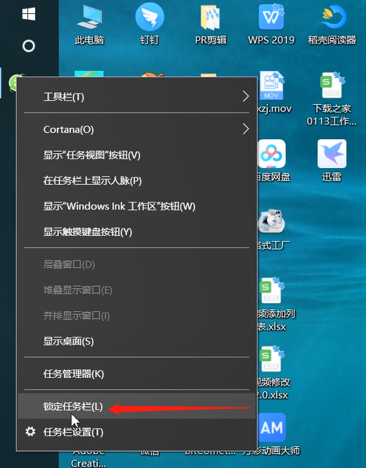Select the WPS 2019 desktop icon
Image resolution: width=366 pixels, height=468 pixels.
[271, 25]
